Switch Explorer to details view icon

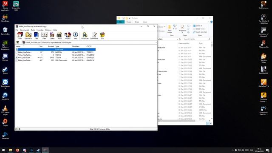click(x=208, y=124)
